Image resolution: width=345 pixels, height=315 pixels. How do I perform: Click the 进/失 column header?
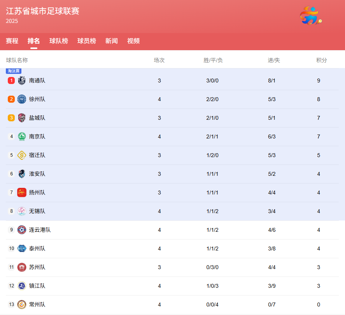pos(274,60)
